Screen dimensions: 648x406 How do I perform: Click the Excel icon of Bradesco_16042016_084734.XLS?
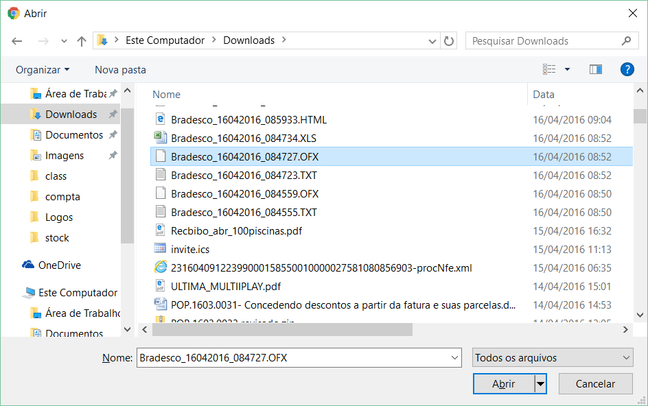[161, 138]
